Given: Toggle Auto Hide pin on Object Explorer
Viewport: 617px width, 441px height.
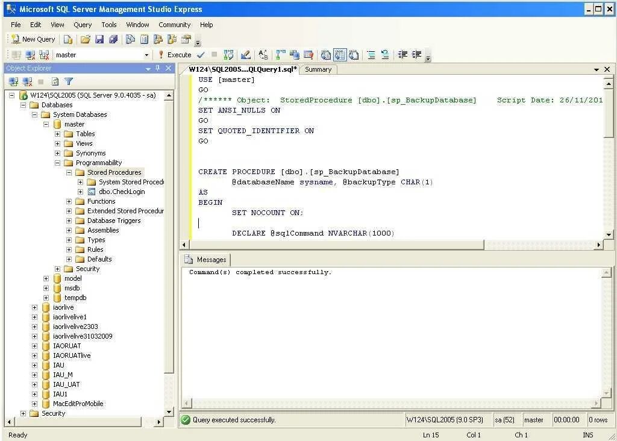Looking at the screenshot, I should 158,68.
